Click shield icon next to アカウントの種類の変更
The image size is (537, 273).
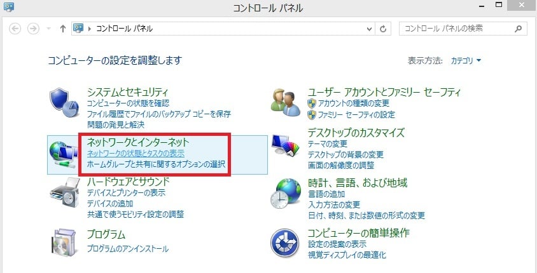coord(312,103)
